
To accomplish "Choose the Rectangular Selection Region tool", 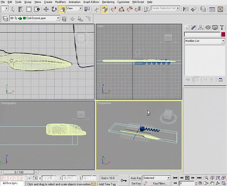I will pos(29,10).
